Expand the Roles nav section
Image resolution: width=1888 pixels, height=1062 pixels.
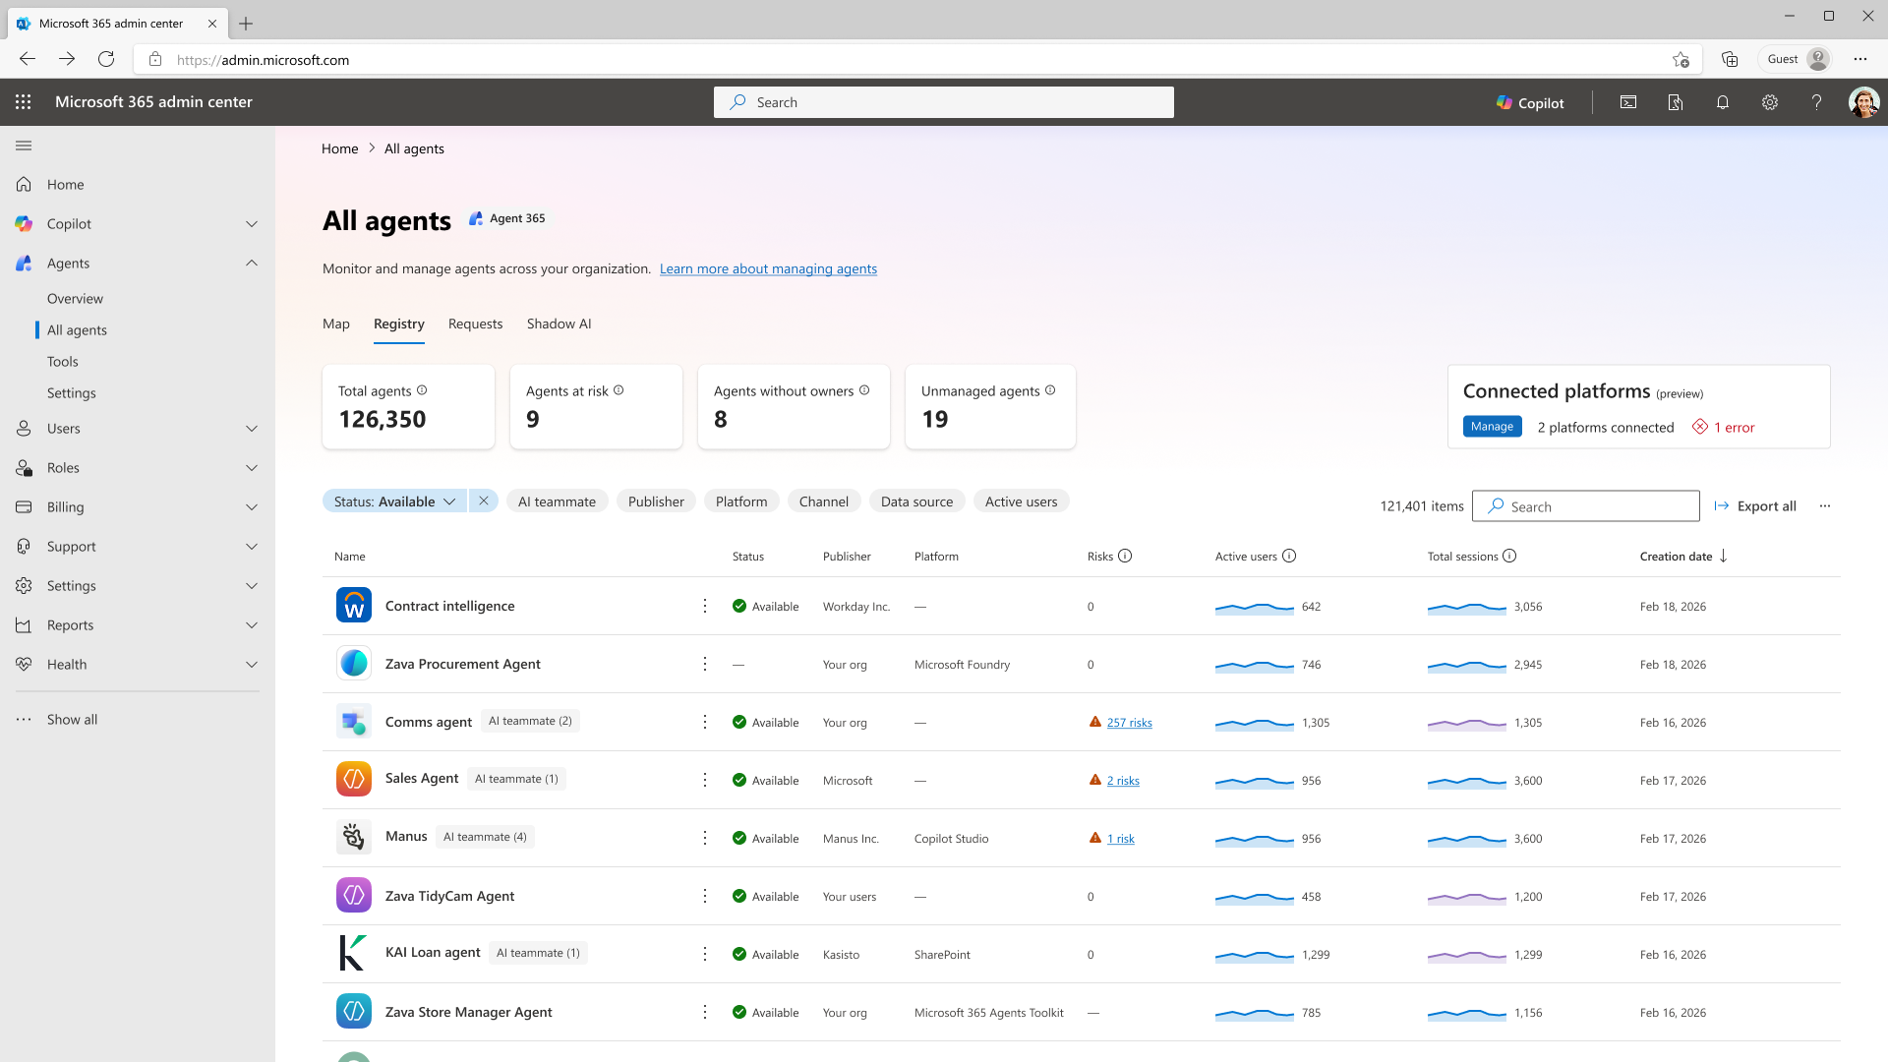click(x=252, y=468)
